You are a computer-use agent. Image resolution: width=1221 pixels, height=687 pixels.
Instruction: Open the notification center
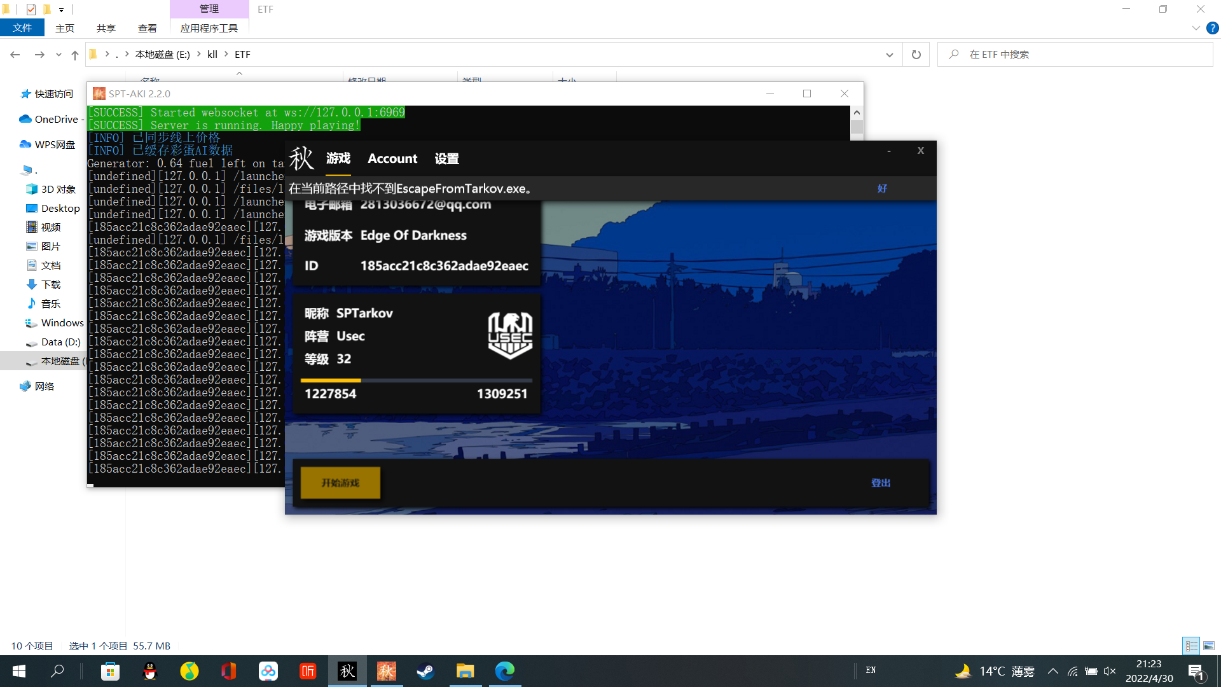coord(1196,671)
